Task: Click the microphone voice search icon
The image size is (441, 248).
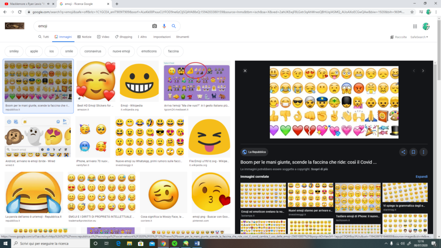Action: click(x=164, y=26)
